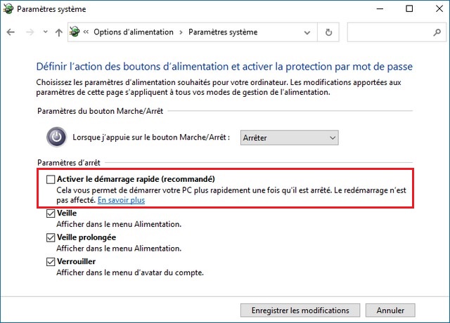This screenshot has height=323, width=450.
Task: Go back using the left arrow
Action: click(x=11, y=32)
